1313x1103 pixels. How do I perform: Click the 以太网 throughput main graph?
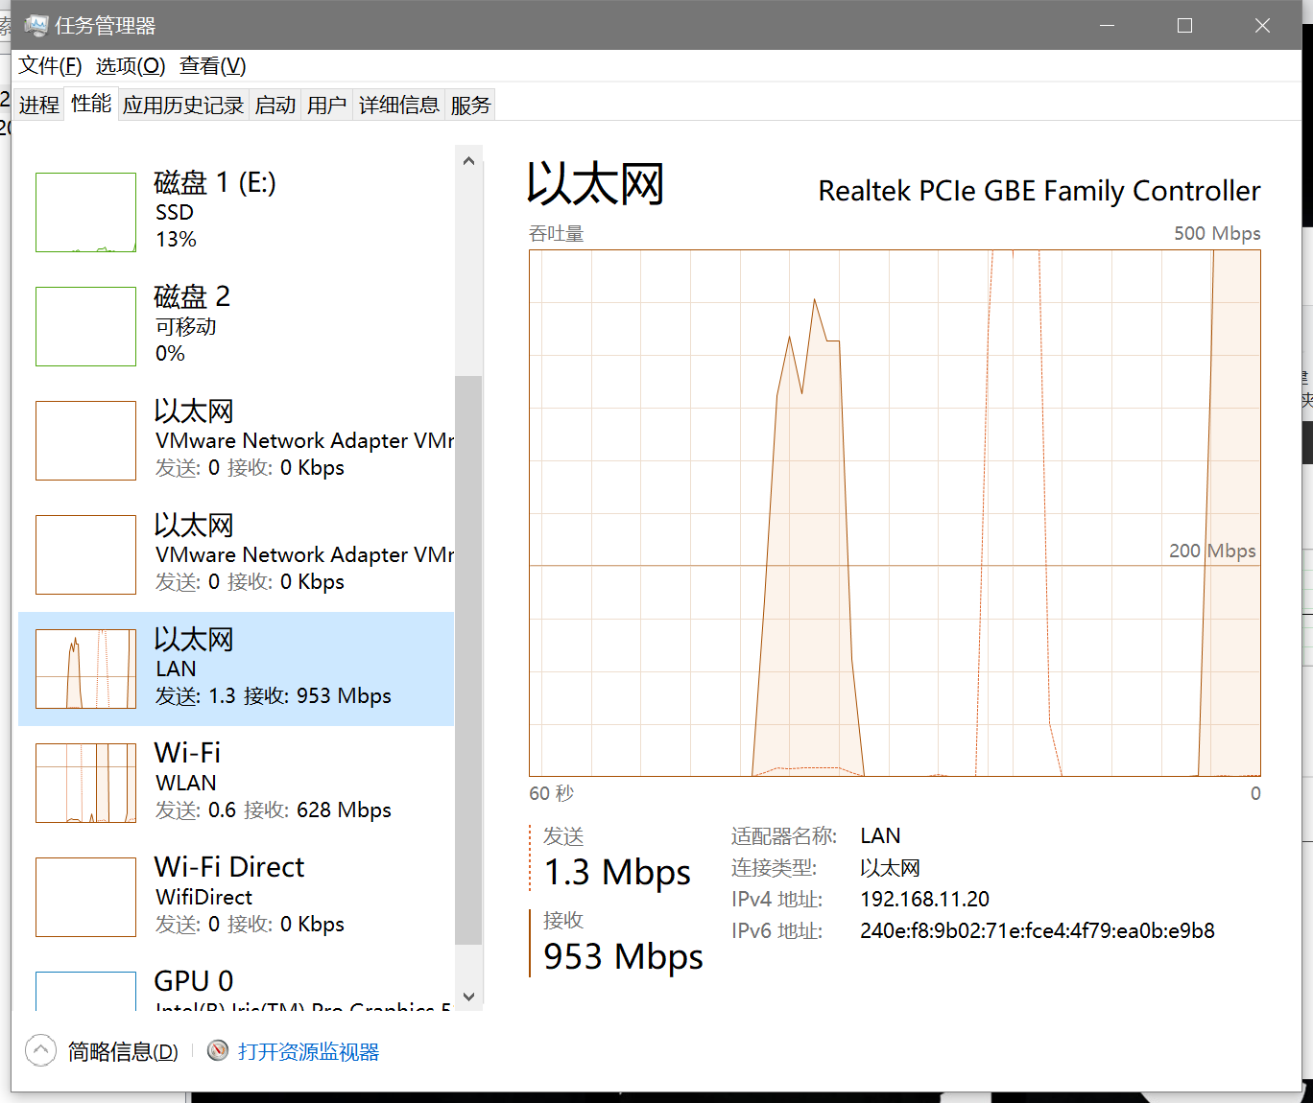pyautogui.click(x=895, y=513)
